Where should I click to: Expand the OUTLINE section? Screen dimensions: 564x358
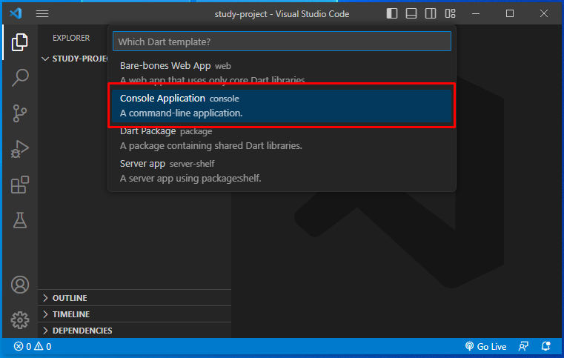135,298
